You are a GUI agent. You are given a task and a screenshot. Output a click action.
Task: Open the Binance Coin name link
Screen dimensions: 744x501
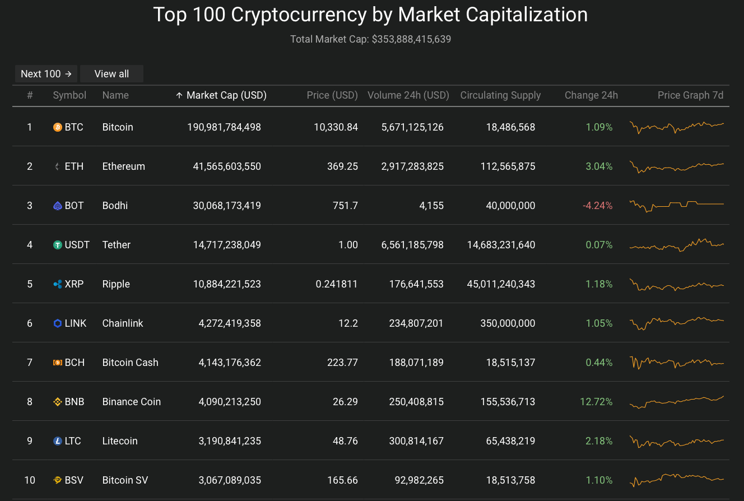(x=131, y=402)
